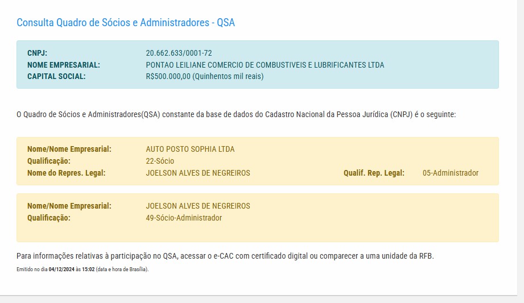Select the 22-Sócio qualification value

coord(160,161)
